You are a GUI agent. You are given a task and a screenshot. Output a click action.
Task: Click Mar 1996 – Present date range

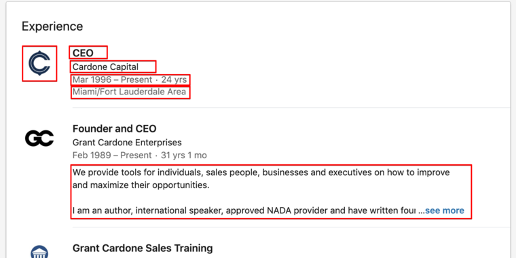pos(112,79)
